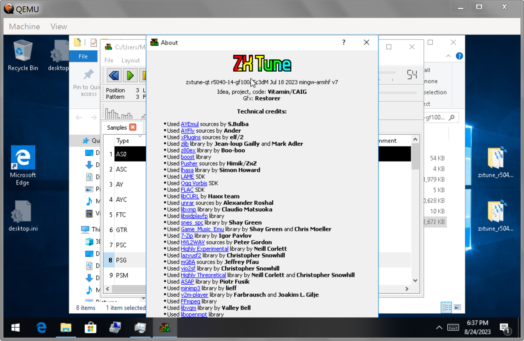This screenshot has width=524, height=341.
Task: Click the playlist horizontal scrollbar right arrow
Action: point(407,289)
